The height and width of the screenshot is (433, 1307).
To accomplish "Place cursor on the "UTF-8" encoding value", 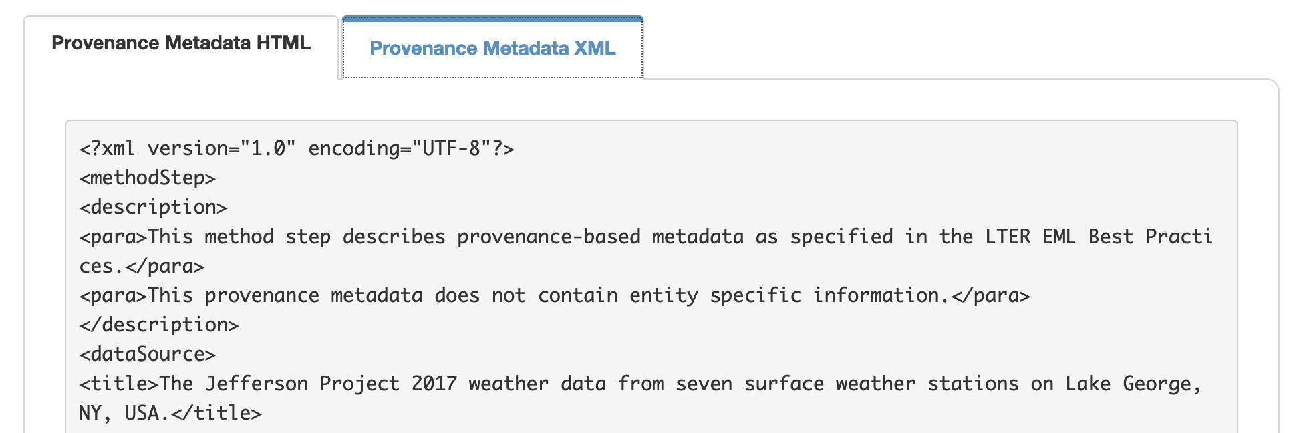I will pos(451,148).
